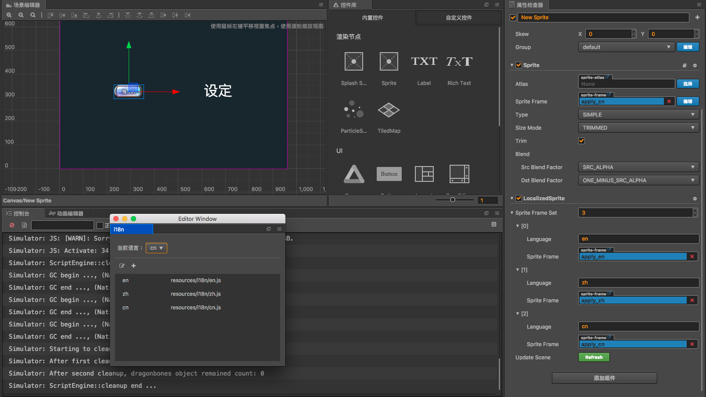Add a new language with plus icon
The image size is (706, 397).
click(x=133, y=266)
